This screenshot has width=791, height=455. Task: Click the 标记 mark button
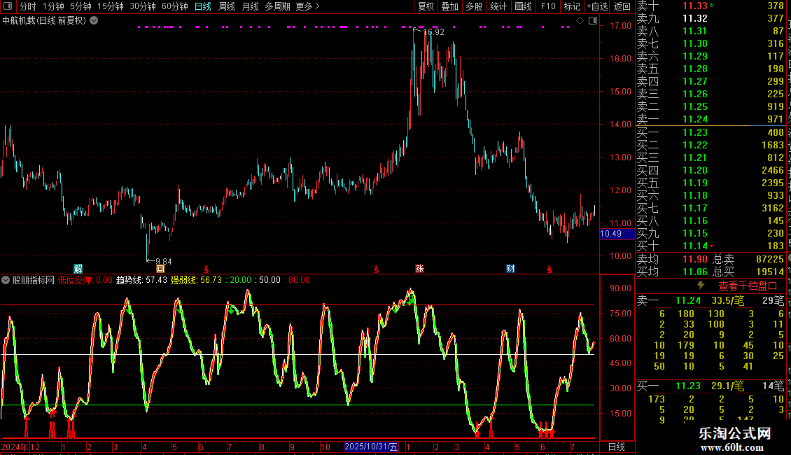572,6
